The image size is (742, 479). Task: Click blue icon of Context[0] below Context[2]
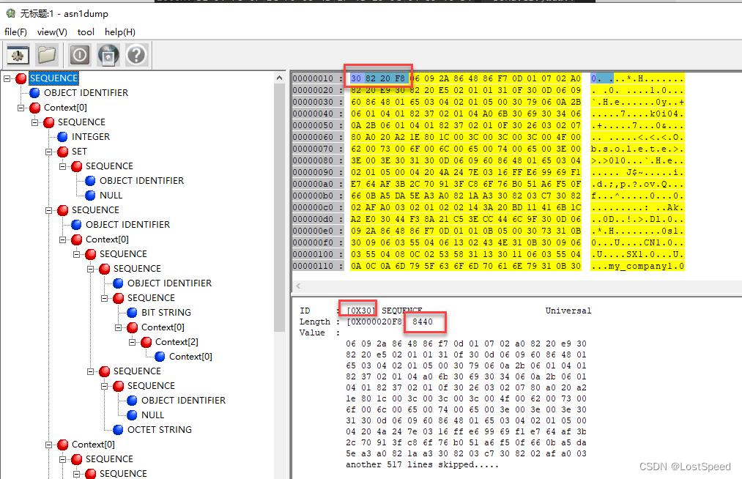click(160, 357)
